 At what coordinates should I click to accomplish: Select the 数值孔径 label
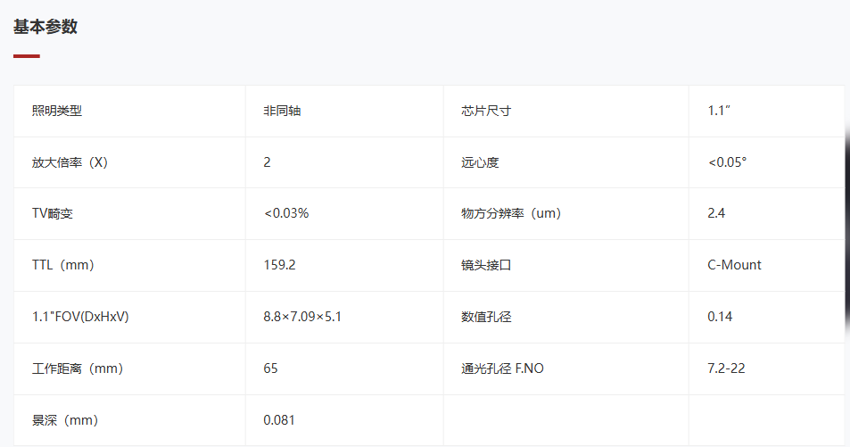pos(486,317)
